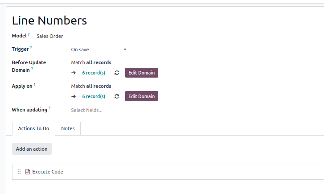Select the Actions To Do tab
Screen dimensions: 324x194
(x=33, y=128)
